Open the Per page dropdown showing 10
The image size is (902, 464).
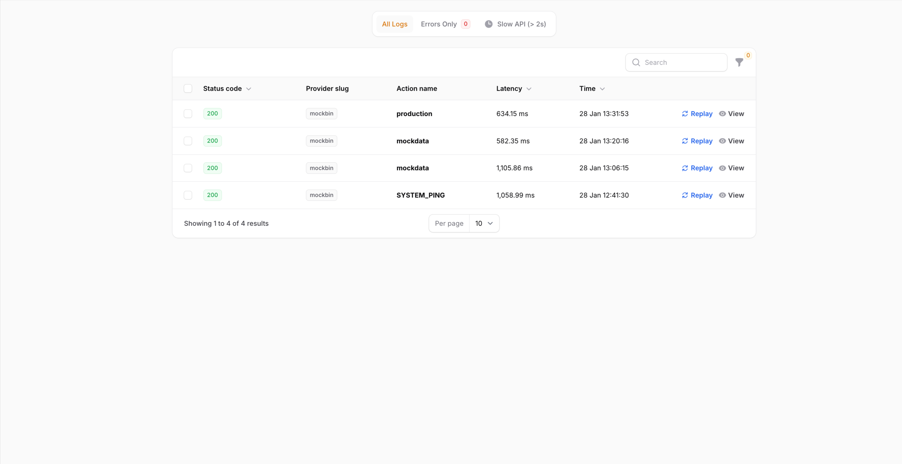pyautogui.click(x=484, y=223)
